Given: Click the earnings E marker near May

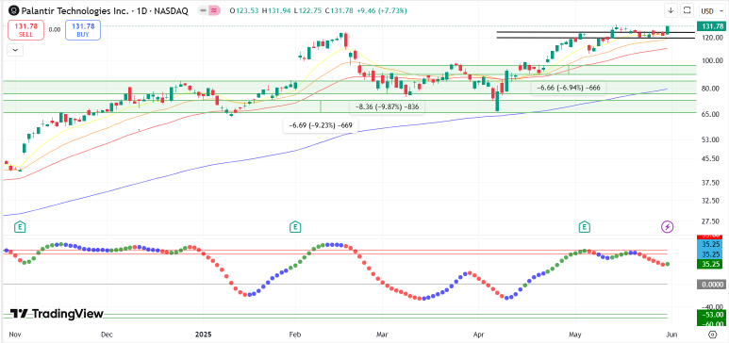Looking at the screenshot, I should pos(585,227).
